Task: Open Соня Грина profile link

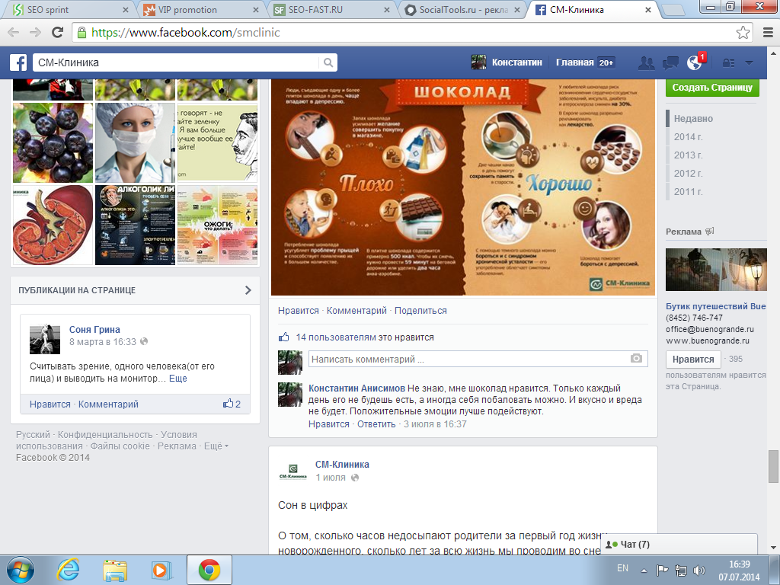Action: [x=94, y=329]
